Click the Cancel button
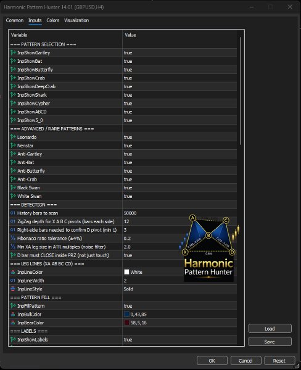 click(245, 361)
